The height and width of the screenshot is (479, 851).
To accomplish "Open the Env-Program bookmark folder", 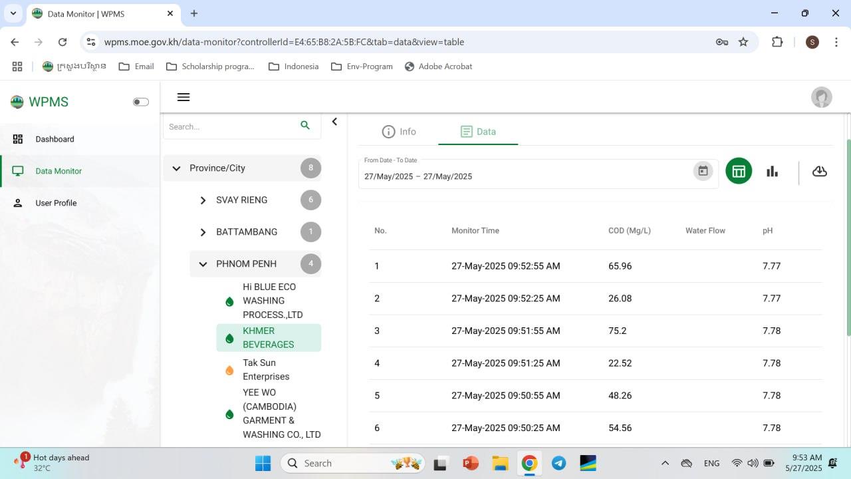I will 362,67.
